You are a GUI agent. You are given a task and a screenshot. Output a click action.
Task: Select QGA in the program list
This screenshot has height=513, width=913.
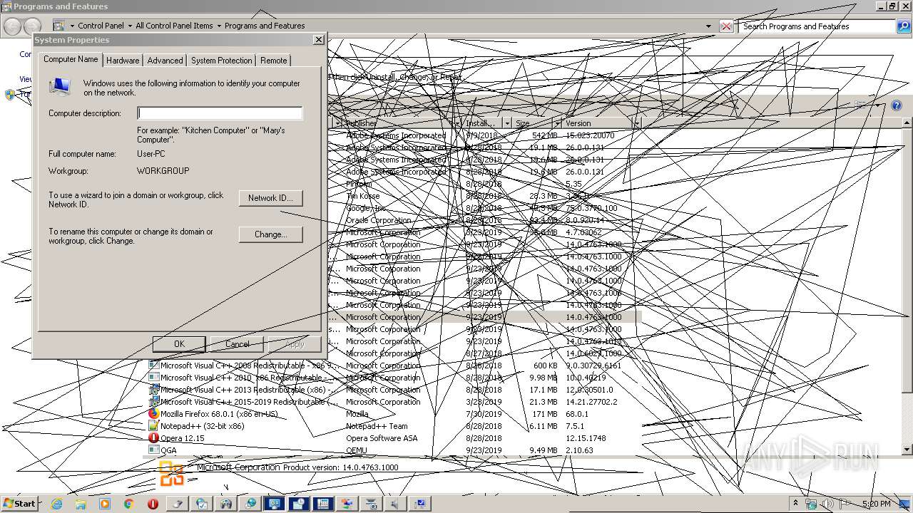pos(394,450)
